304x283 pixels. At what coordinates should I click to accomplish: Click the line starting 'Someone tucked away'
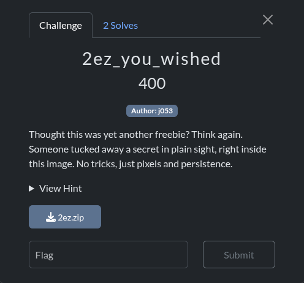148,149
